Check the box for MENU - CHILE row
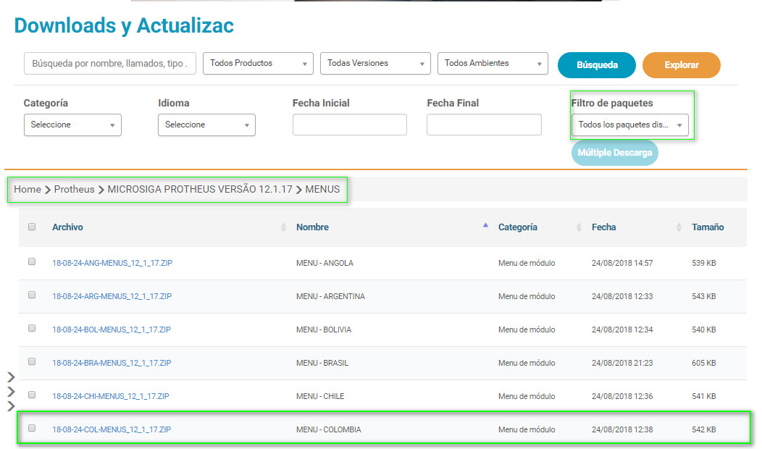The image size is (762, 449). [32, 395]
